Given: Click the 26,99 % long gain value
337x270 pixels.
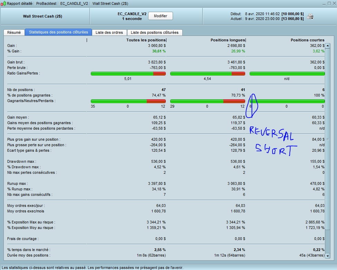Looking at the screenshot, I should pos(238,51).
